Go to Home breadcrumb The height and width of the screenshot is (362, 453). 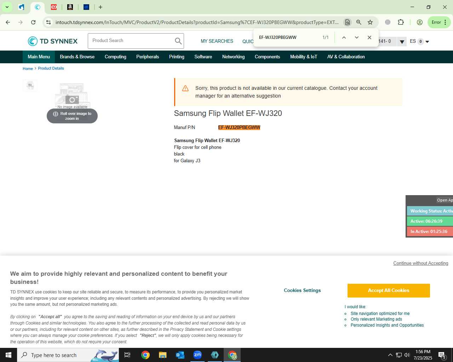(28, 69)
